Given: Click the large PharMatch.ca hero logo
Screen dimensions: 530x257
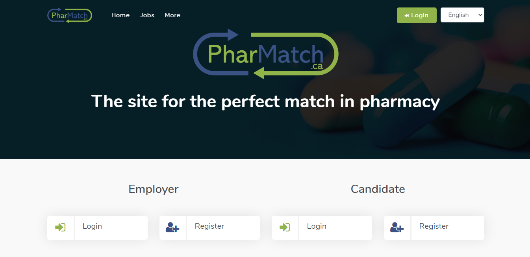Looking at the screenshot, I should (265, 54).
